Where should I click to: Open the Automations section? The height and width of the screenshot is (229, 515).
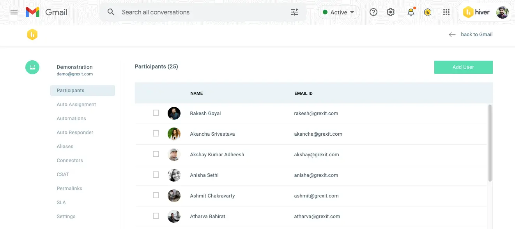71,118
